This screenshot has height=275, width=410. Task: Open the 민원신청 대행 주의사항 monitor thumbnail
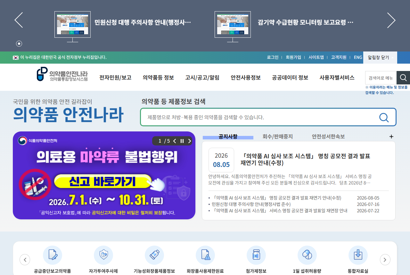(x=72, y=27)
